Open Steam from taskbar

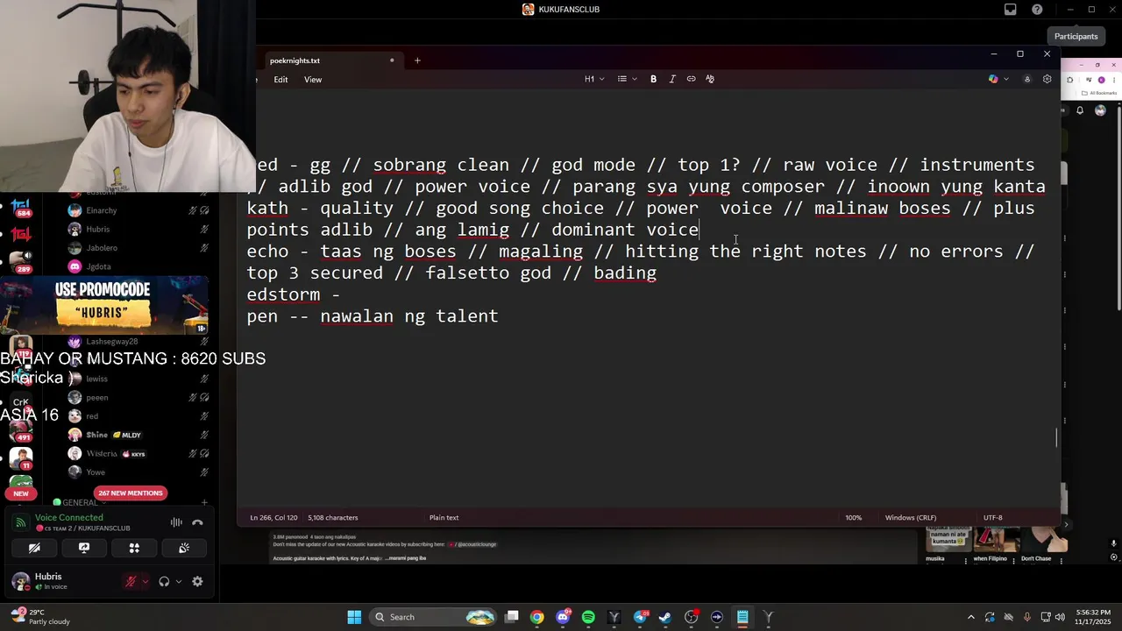coord(665,617)
